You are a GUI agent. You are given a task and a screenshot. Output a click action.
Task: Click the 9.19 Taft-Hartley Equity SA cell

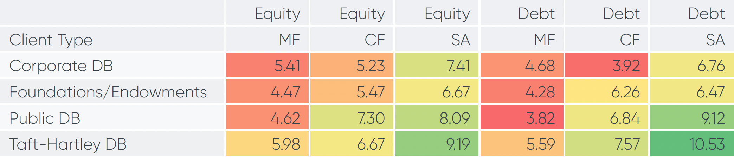click(x=437, y=144)
